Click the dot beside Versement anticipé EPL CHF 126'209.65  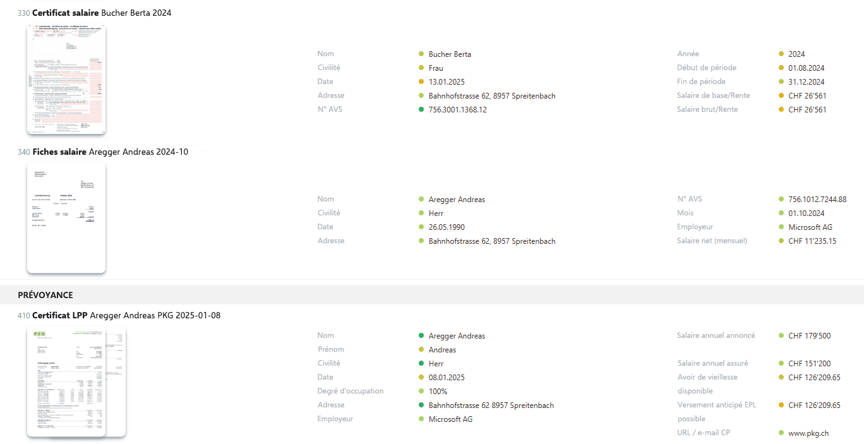pos(781,405)
